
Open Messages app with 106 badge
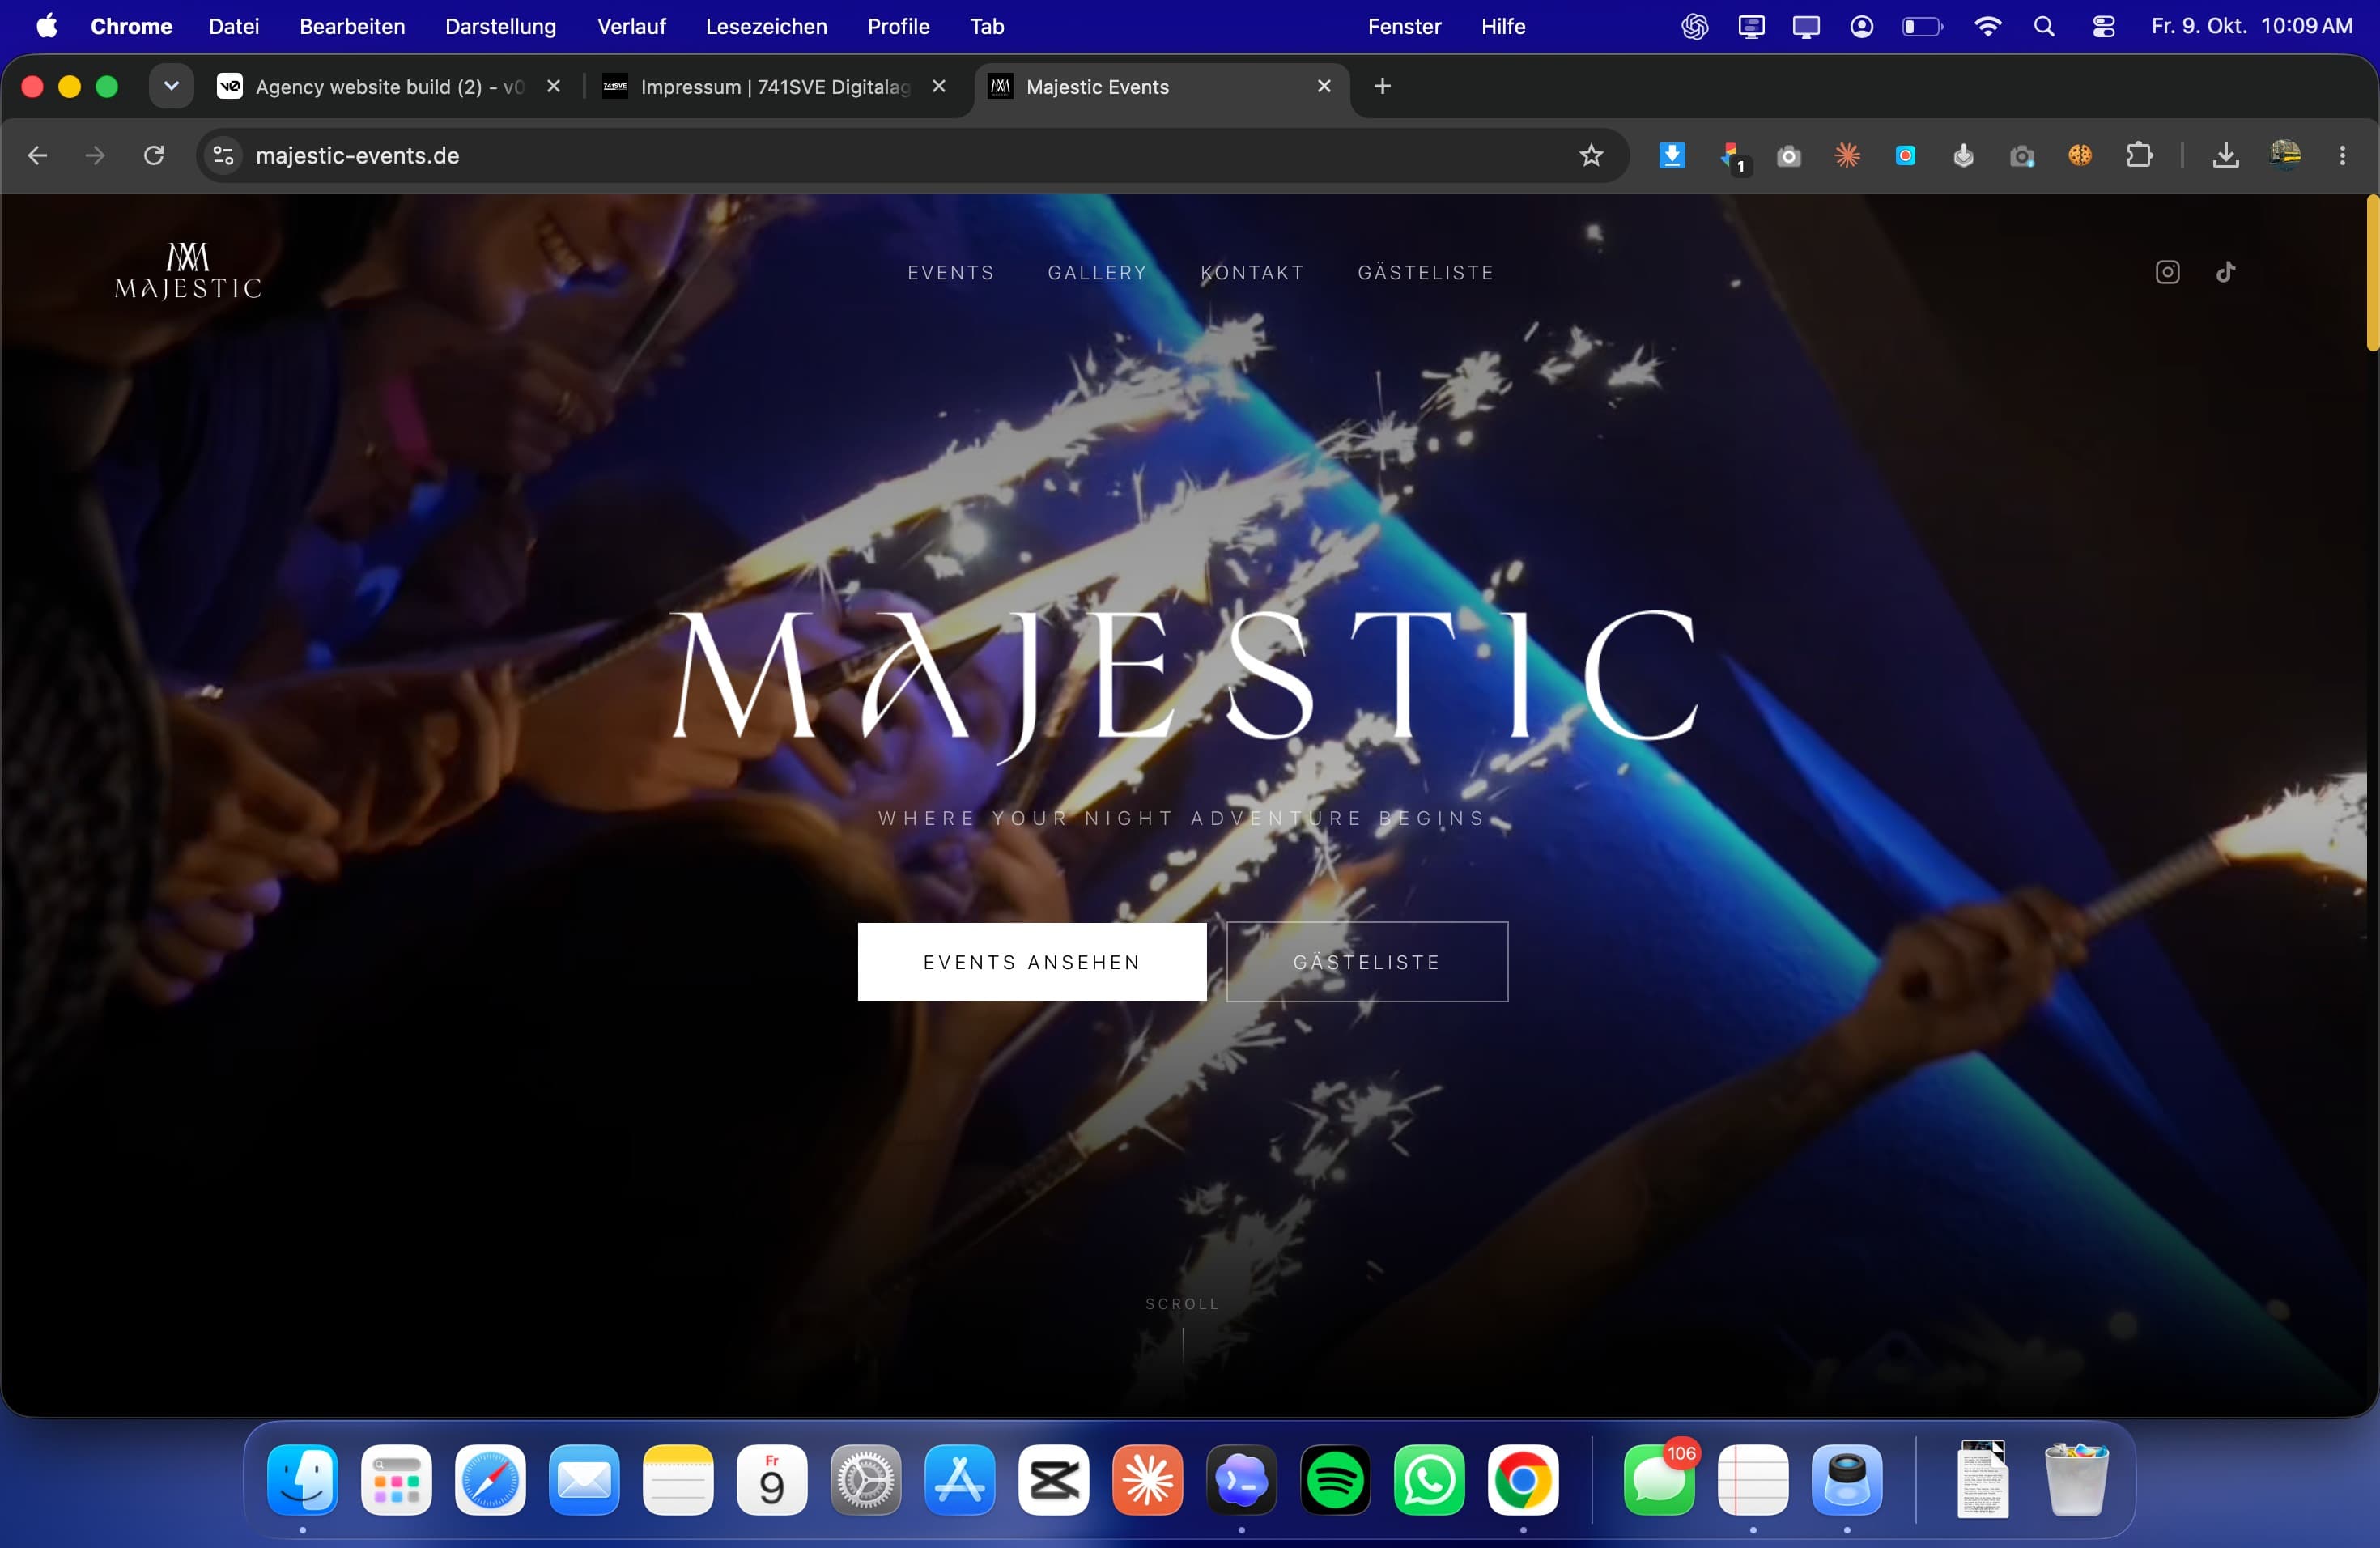pyautogui.click(x=1659, y=1479)
